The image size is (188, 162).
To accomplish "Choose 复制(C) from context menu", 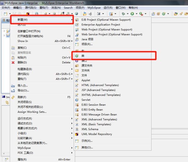I will point(42,48).
